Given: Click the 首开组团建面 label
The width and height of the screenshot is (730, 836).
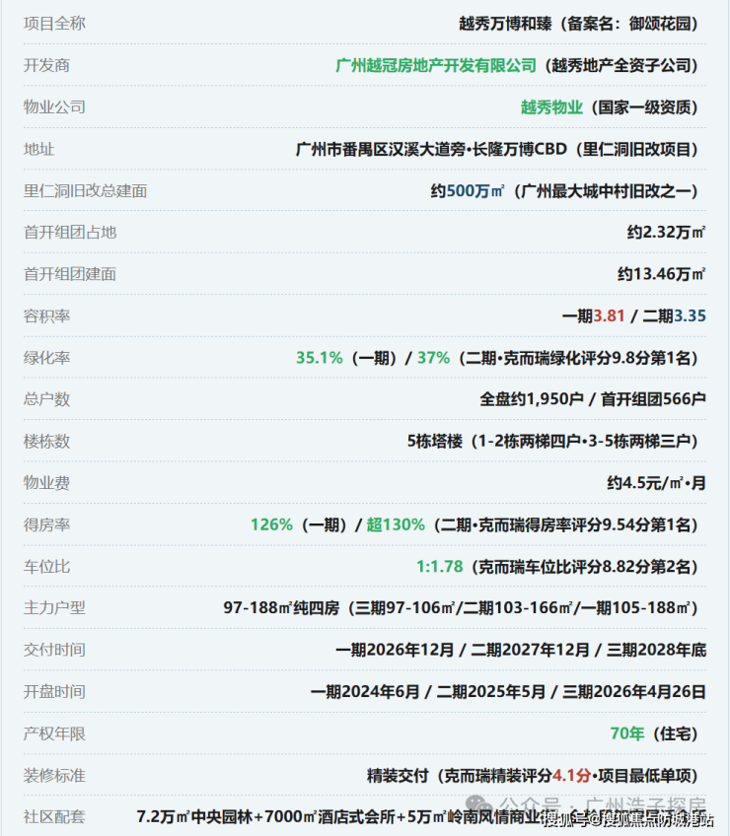Looking at the screenshot, I should 70,274.
